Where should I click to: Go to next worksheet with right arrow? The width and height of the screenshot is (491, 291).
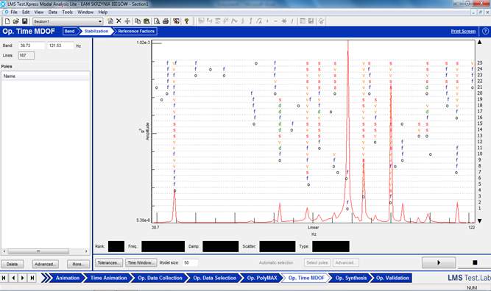click(23, 278)
